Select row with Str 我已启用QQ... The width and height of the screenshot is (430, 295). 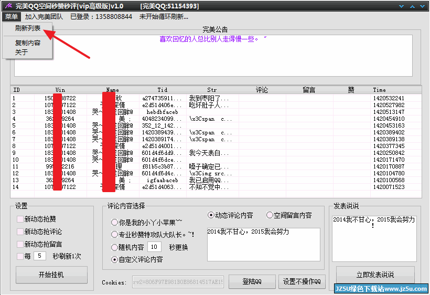tap(216, 180)
